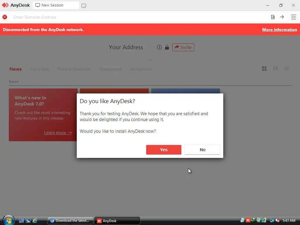Screen dimensions: 300x225
Task: Click the blue news card
Action: click(x=185, y=91)
